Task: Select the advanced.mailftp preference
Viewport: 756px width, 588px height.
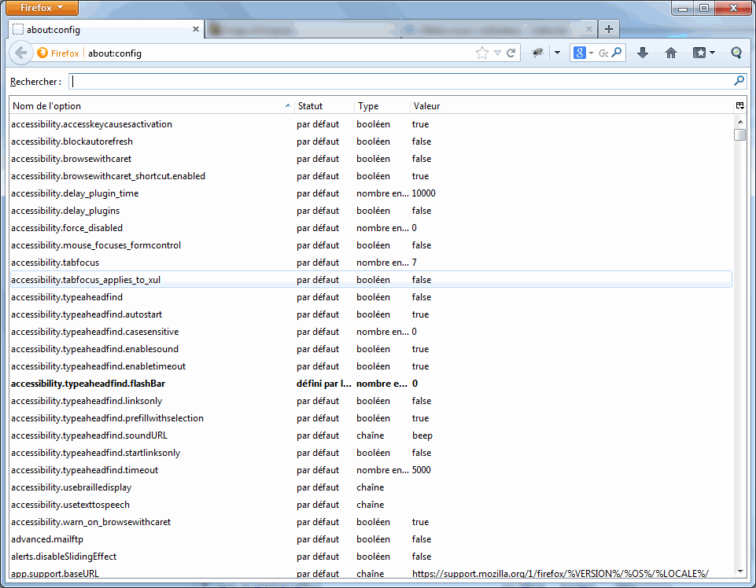Action: pos(371,539)
